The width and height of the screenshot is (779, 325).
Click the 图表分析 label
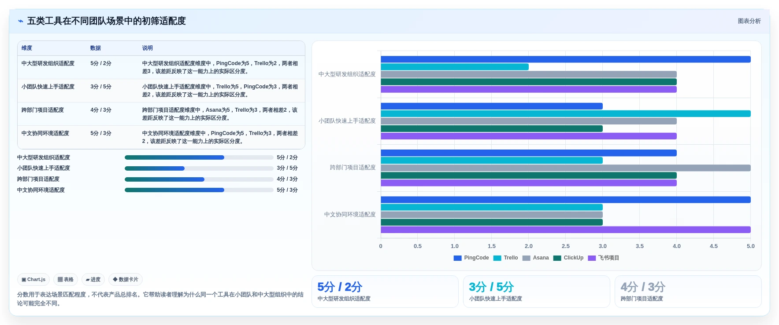tap(749, 21)
